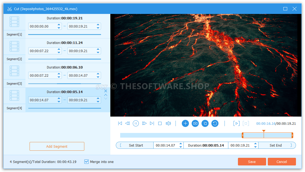Image resolution: width=305 pixels, height=172 pixels.
Task: Mute audio with the speaker icon
Action: tap(168, 123)
